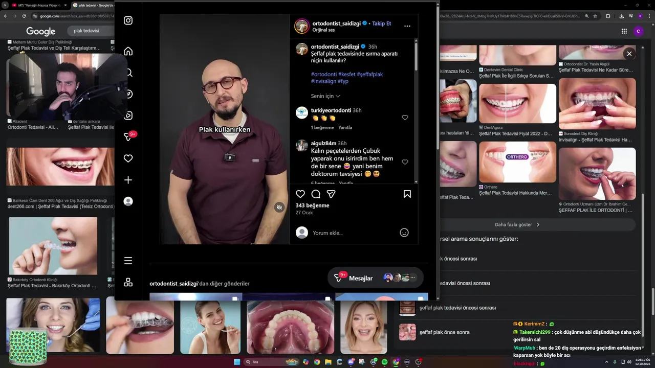This screenshot has height=368, width=655.
Task: Open hashtag #ortodonti
Action: (x=323, y=74)
